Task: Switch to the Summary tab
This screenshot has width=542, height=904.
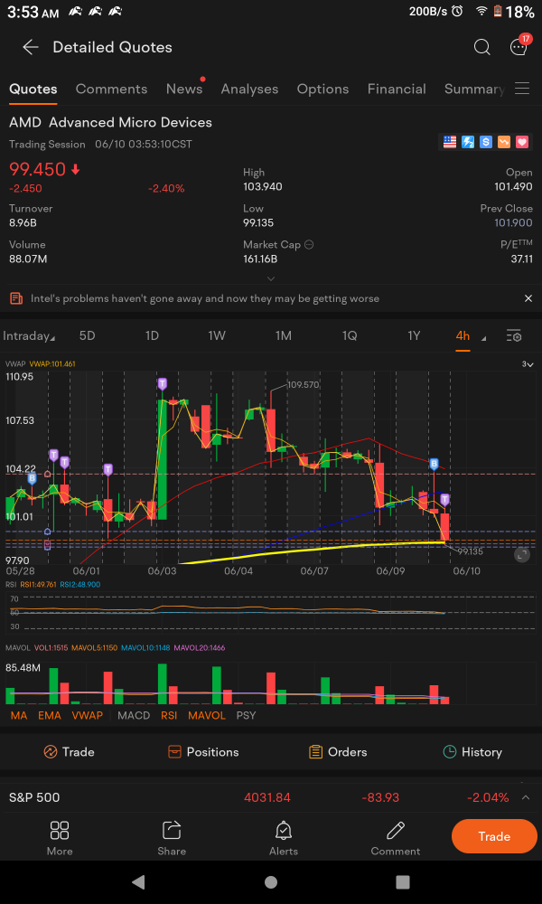Action: 474,89
